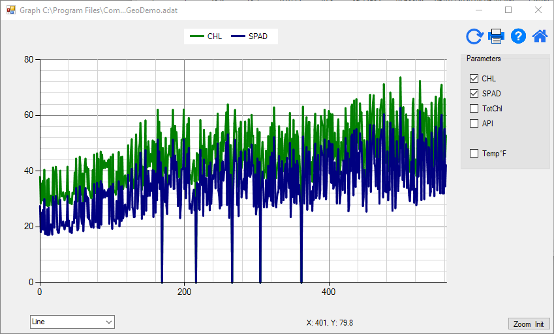Disable the SPAD parameter checkbox
Screen dimensions: 554x334
[474, 94]
